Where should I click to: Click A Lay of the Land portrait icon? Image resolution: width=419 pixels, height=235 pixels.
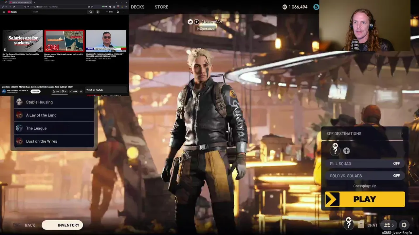click(x=19, y=115)
